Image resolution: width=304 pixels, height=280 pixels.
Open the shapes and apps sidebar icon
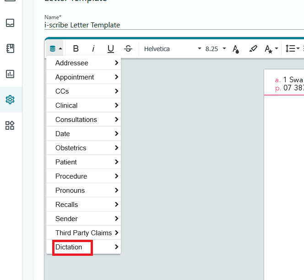(x=10, y=125)
